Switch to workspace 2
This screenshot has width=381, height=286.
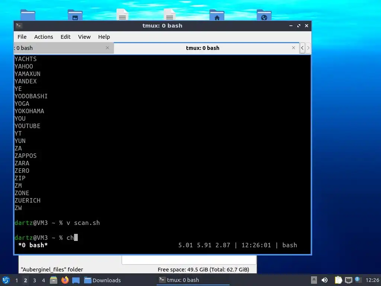click(x=26, y=280)
